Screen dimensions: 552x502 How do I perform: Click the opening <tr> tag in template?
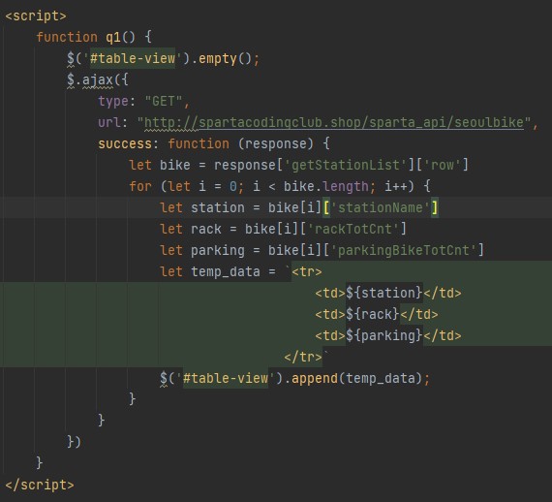click(x=307, y=272)
